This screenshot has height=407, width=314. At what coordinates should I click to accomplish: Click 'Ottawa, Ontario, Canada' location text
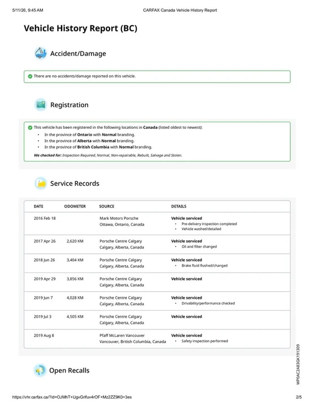[x=122, y=224]
